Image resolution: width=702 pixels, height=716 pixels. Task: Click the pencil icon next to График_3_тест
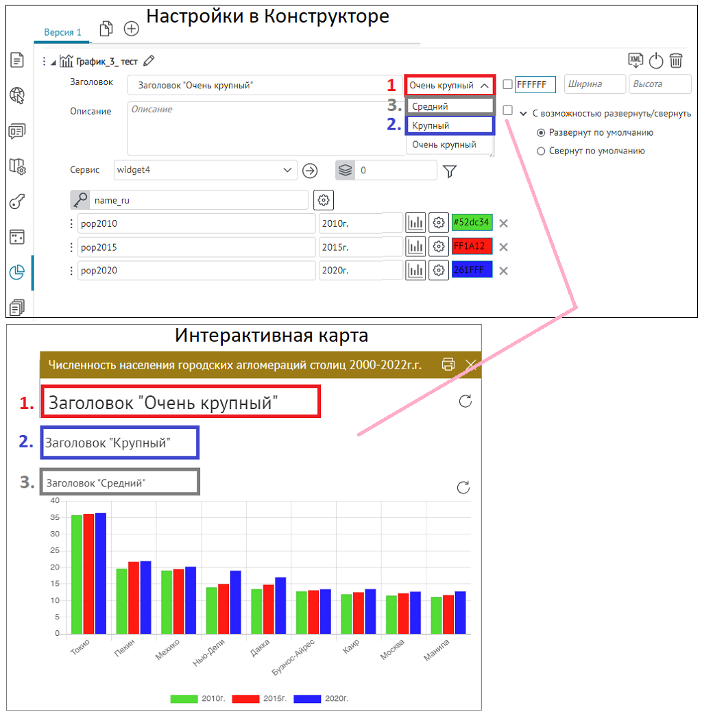(149, 61)
